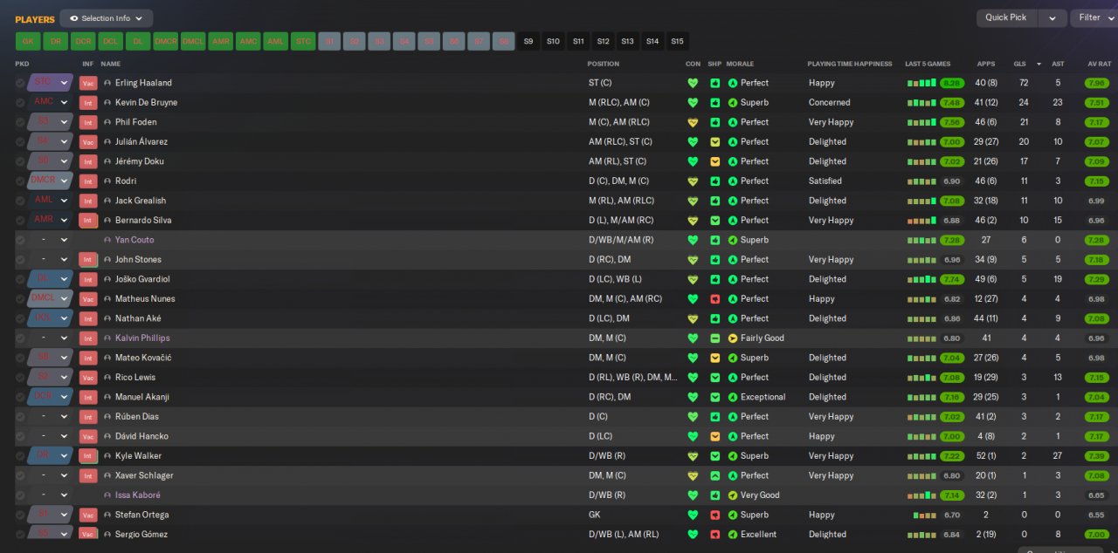Click Jérémy Doku's orange sharpness icon

[714, 161]
